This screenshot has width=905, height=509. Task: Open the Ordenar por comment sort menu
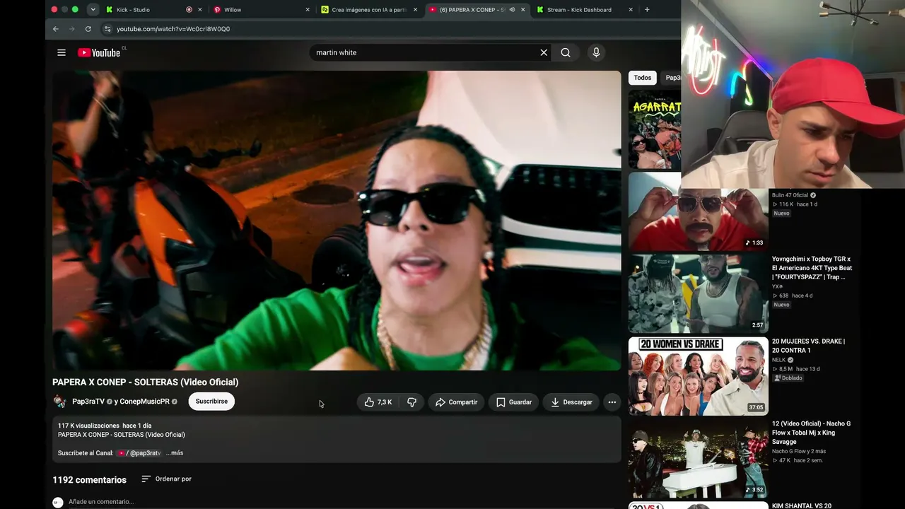[x=167, y=479]
